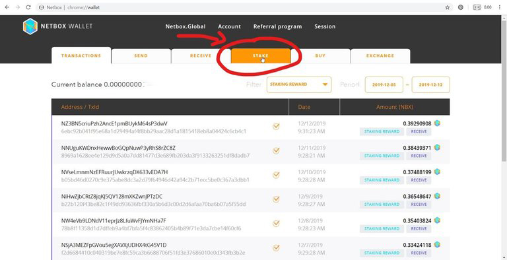Click Receive tag on 12/7/2019 row
The width and height of the screenshot is (507, 260).
click(419, 253)
